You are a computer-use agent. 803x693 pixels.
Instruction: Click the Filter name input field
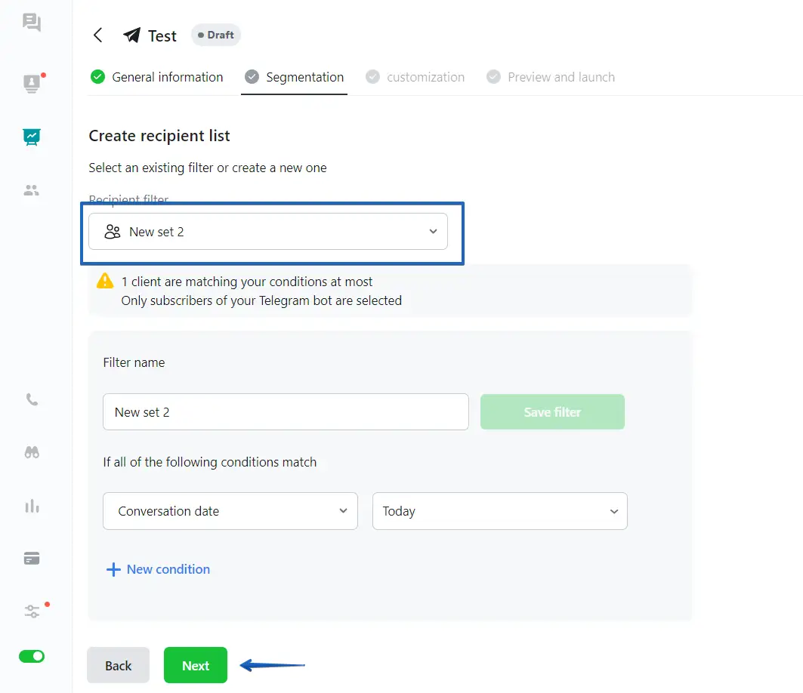click(x=286, y=412)
